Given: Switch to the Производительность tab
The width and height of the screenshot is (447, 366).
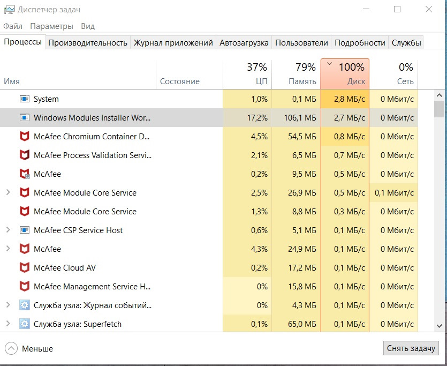Looking at the screenshot, I should [x=88, y=43].
